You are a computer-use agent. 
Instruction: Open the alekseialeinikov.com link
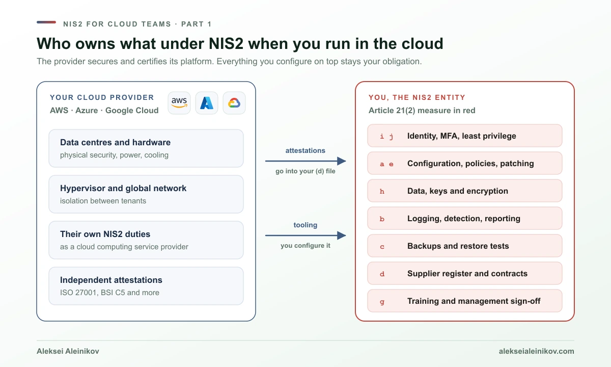click(x=537, y=351)
